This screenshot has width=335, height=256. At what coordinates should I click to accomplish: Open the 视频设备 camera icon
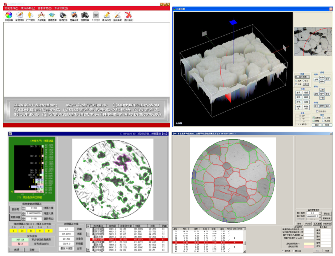coord(85,15)
